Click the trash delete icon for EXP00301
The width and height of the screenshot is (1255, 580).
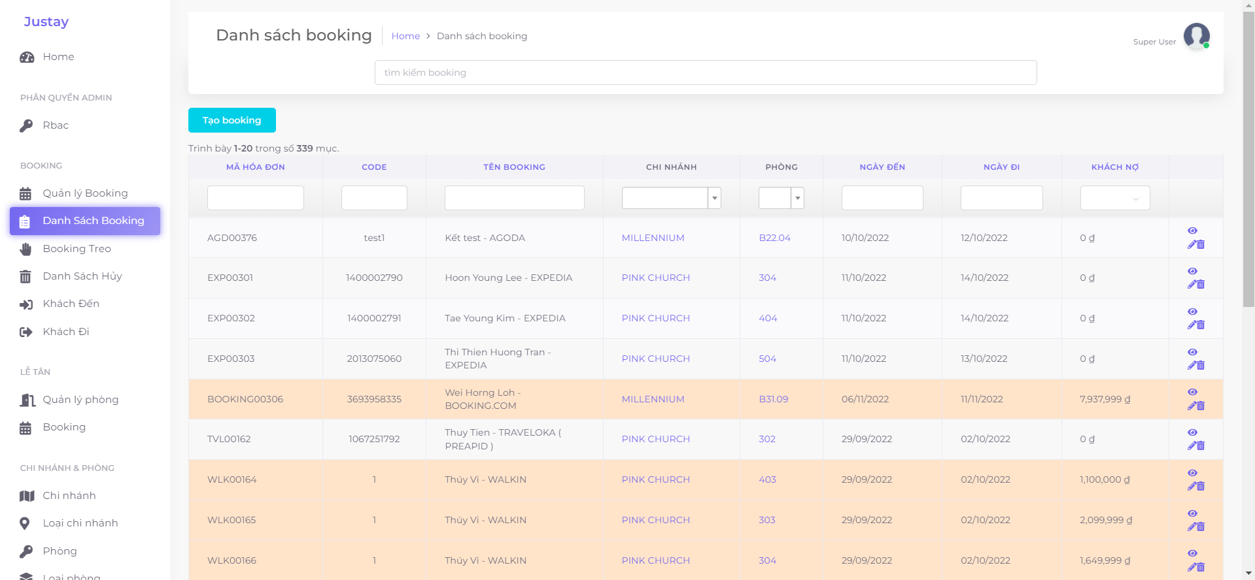pyautogui.click(x=1201, y=285)
